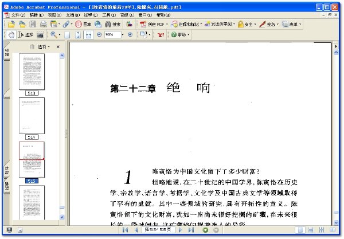344x239 pixels.
Task: Open the 文件 menu
Action: tap(18, 15)
